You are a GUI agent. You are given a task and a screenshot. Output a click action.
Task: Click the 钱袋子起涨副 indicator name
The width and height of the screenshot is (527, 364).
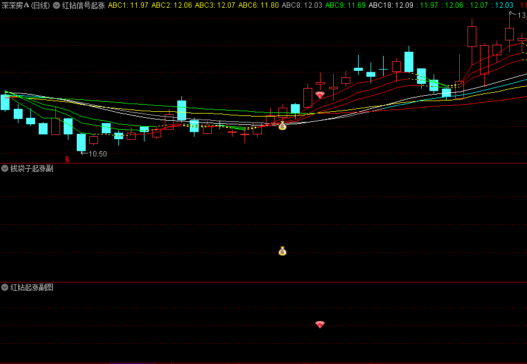pyautogui.click(x=32, y=168)
